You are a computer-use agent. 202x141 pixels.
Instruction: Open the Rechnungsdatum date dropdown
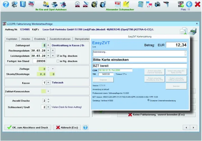pyautogui.click(x=49, y=50)
